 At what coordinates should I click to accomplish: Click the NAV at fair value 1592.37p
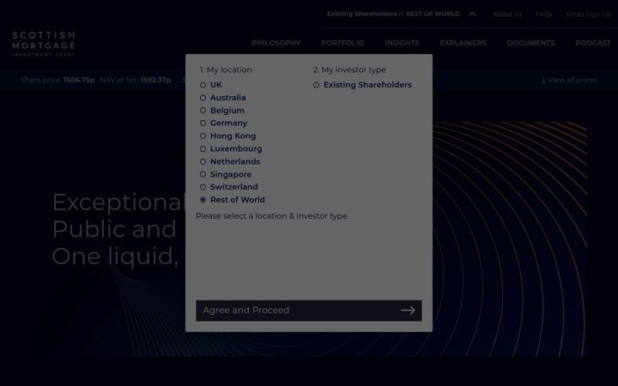155,80
